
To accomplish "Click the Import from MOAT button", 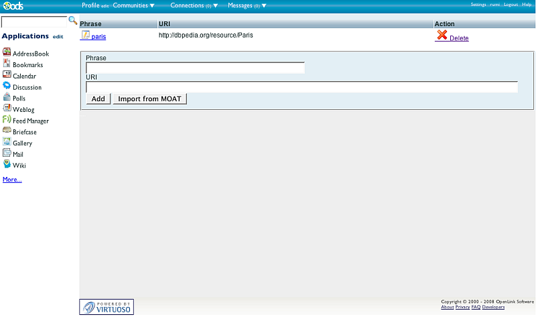I will 150,99.
